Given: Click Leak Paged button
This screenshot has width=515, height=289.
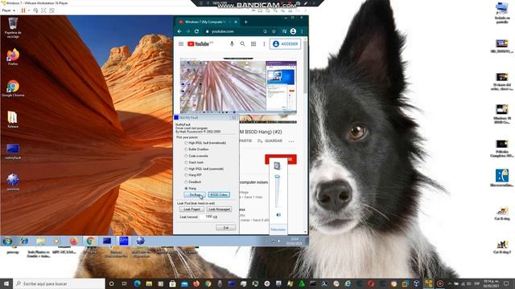Looking at the screenshot, I should (192, 209).
